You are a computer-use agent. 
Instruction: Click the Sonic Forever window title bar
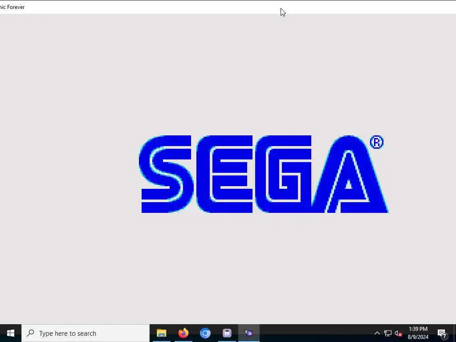coord(228,7)
